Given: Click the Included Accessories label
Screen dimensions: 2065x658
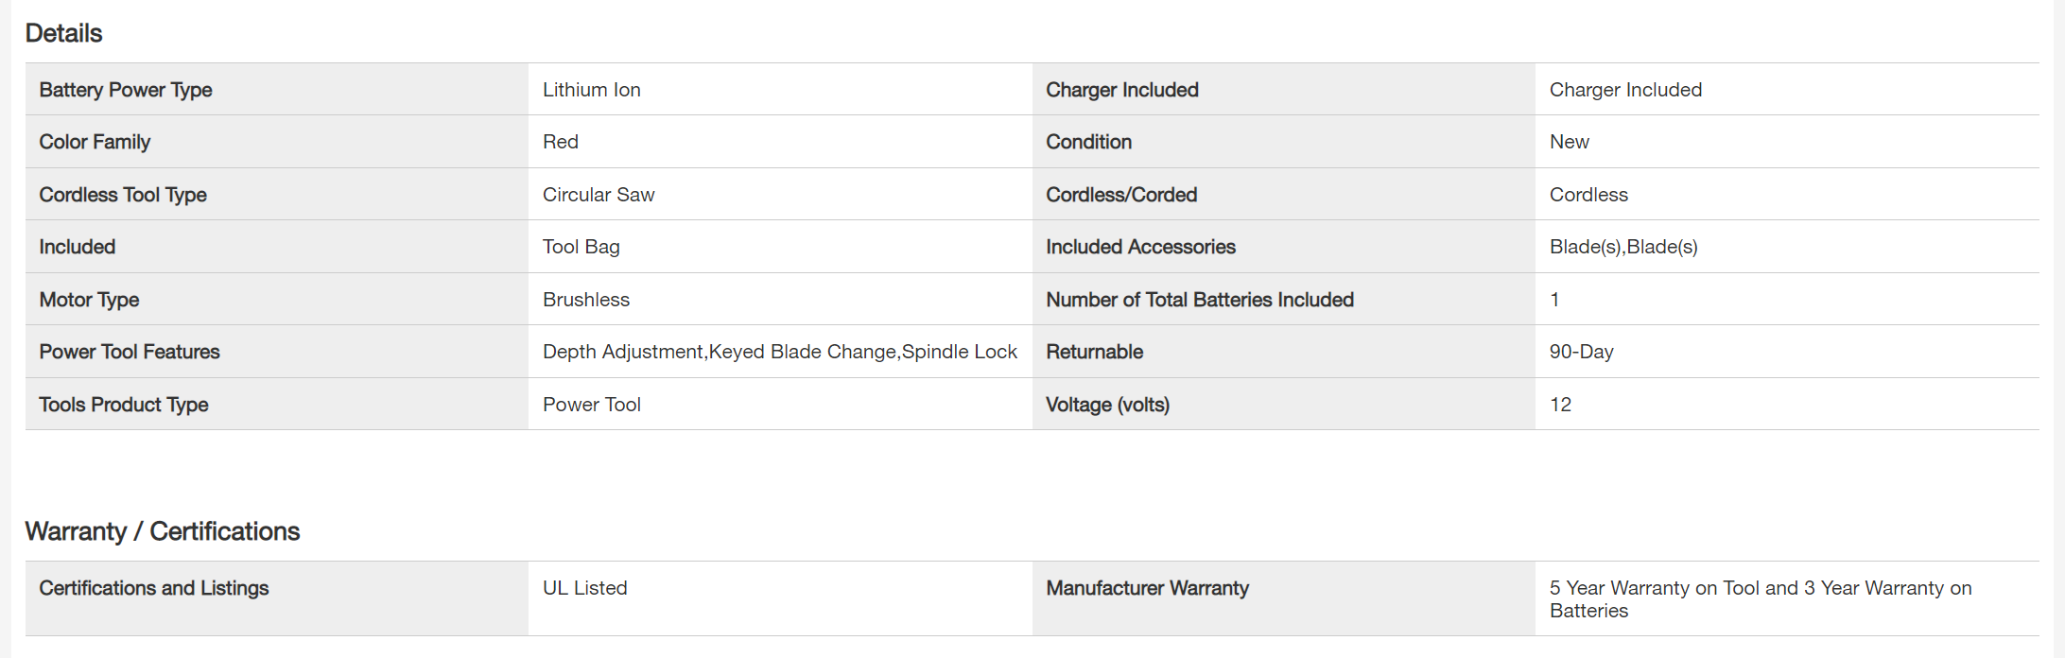Looking at the screenshot, I should 1140,247.
